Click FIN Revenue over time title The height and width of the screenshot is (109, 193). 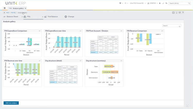click(x=13, y=61)
